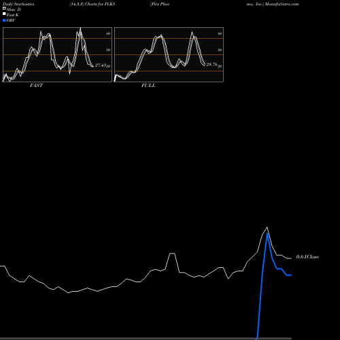This screenshot has height=340, width=340.
Task: Click the 'Fast K' legend label
Action: pos(13,15)
